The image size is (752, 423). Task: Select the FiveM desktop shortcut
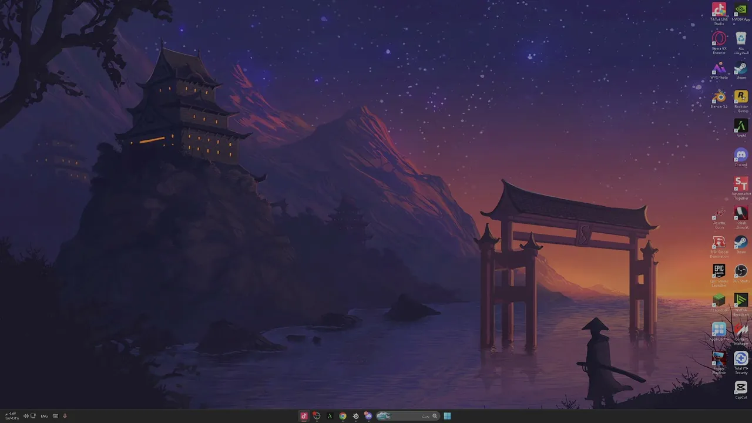point(741,129)
